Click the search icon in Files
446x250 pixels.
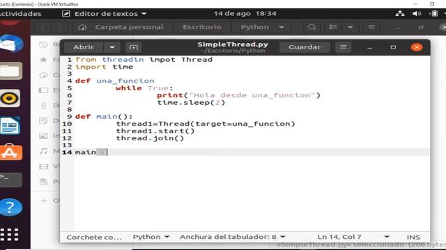tap(312, 27)
